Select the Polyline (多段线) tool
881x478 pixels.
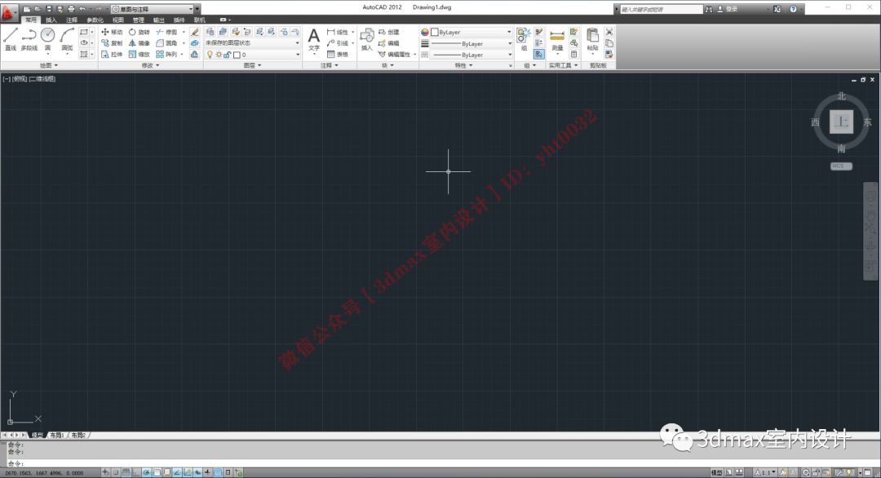click(29, 38)
